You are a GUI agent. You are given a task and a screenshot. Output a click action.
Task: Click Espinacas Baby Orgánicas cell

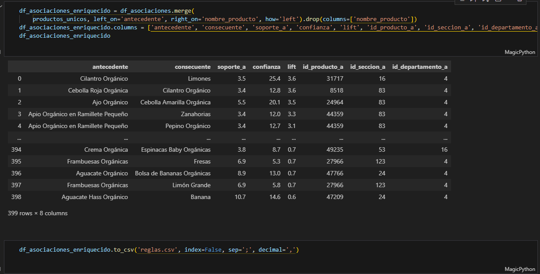(176, 149)
